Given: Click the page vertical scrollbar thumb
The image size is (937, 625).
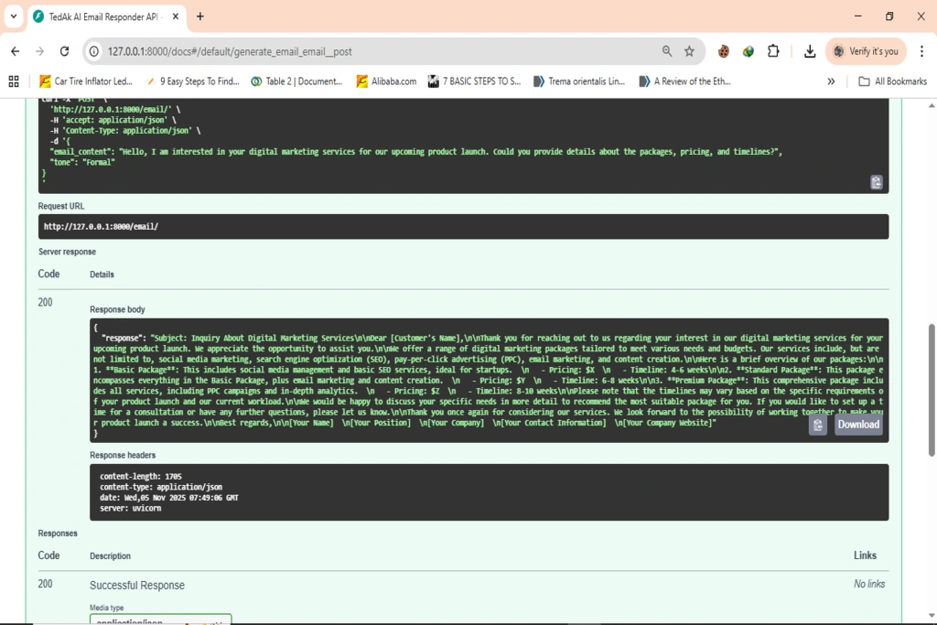Looking at the screenshot, I should coord(932,390).
